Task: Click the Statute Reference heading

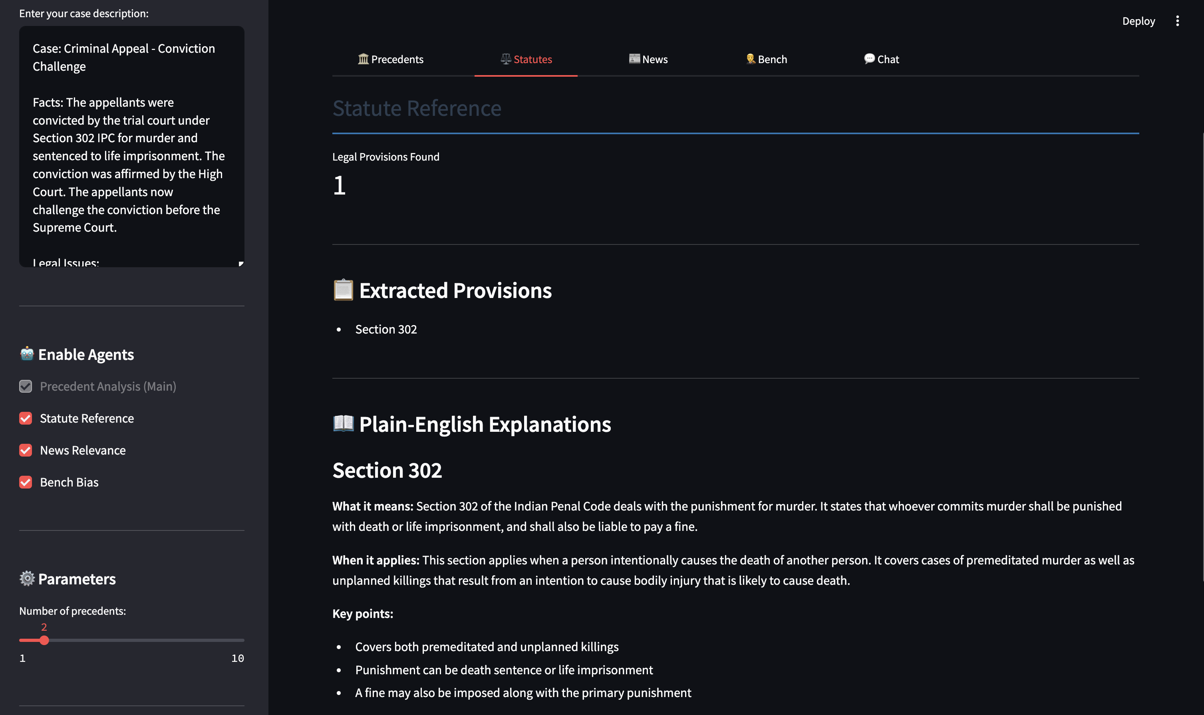Action: (x=417, y=108)
